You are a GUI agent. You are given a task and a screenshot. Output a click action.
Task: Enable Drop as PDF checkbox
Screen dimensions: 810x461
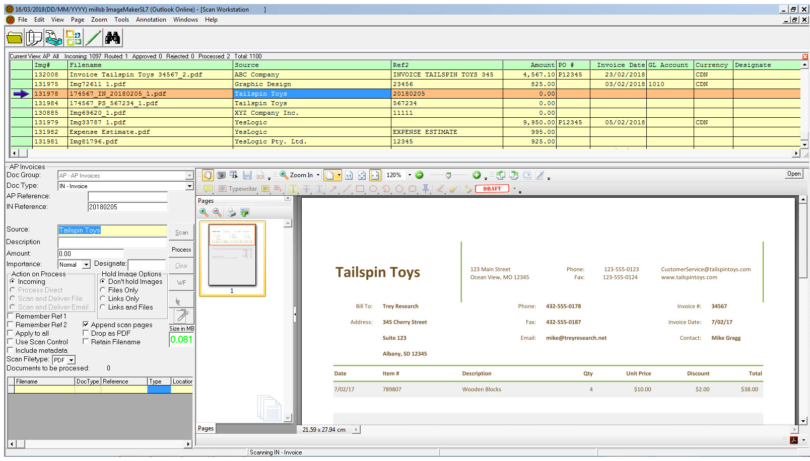pos(86,333)
